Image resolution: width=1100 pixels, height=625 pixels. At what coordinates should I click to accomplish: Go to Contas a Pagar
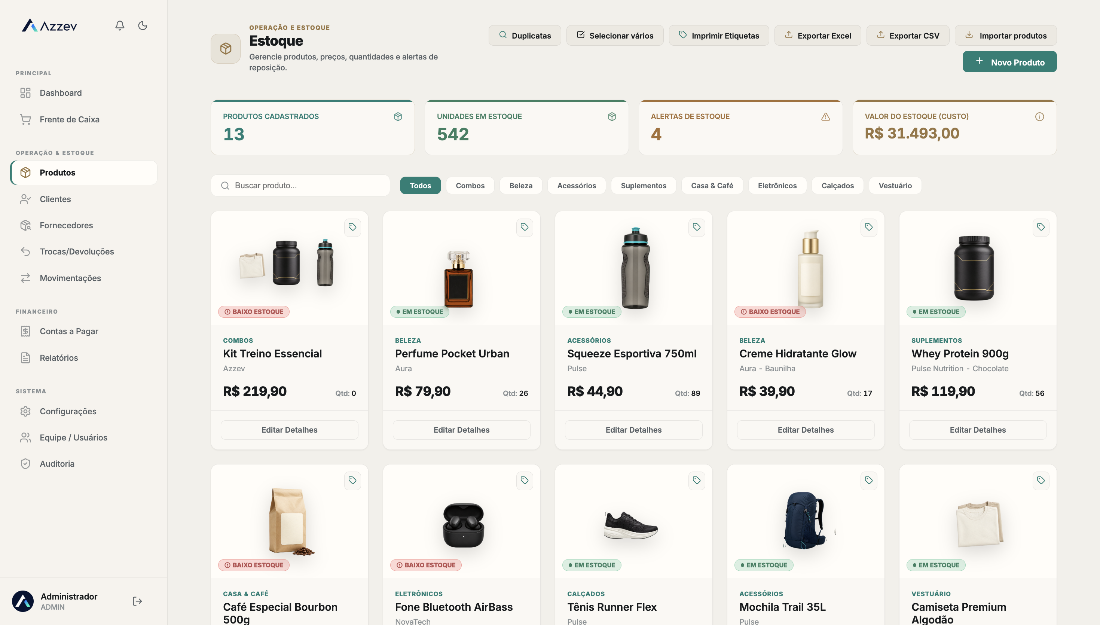point(84,331)
